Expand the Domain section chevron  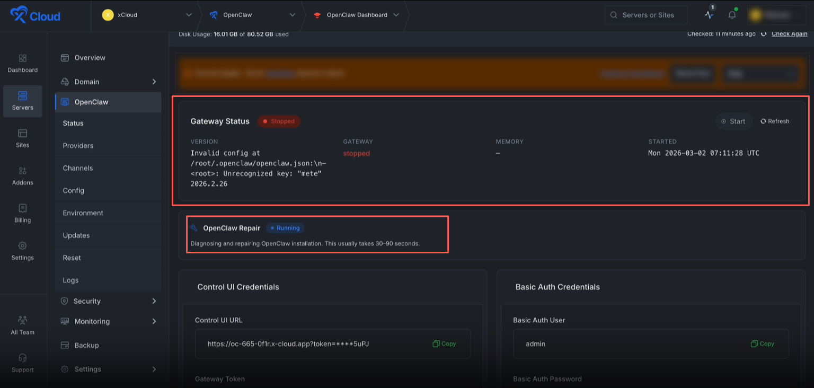point(154,82)
